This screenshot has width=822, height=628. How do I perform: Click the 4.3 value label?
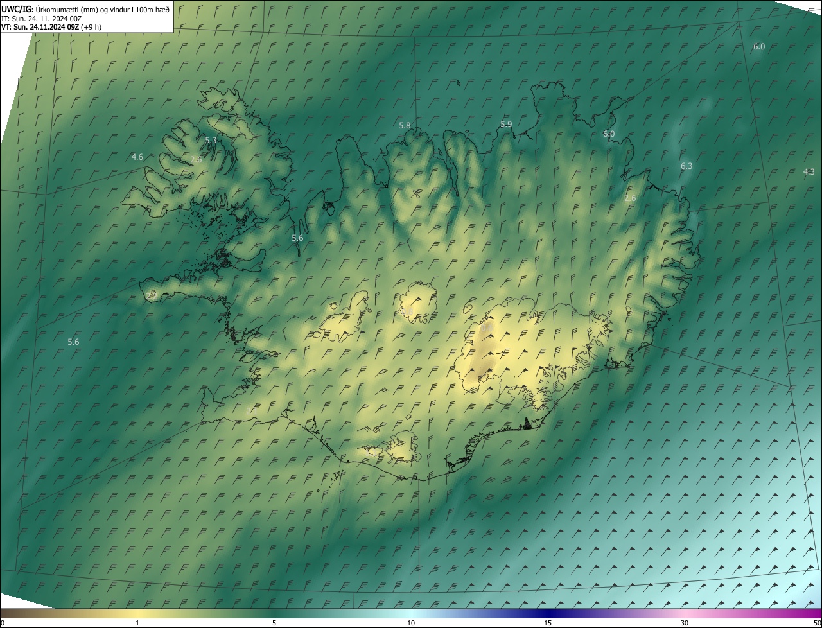coord(809,171)
